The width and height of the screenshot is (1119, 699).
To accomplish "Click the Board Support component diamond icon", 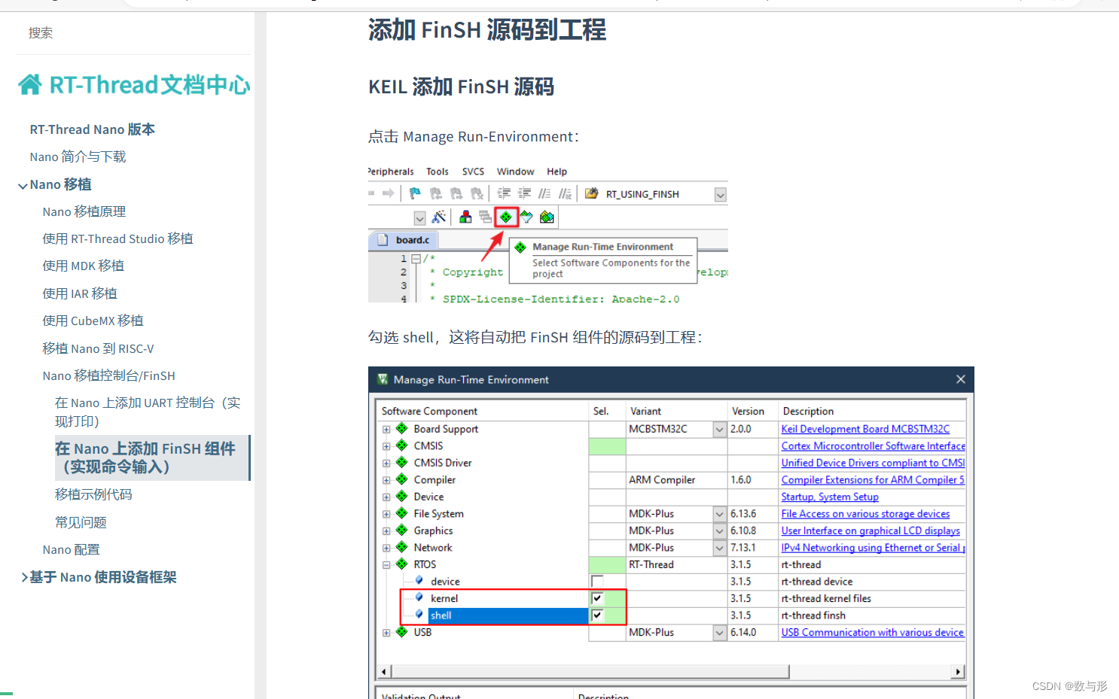I will tap(402, 428).
